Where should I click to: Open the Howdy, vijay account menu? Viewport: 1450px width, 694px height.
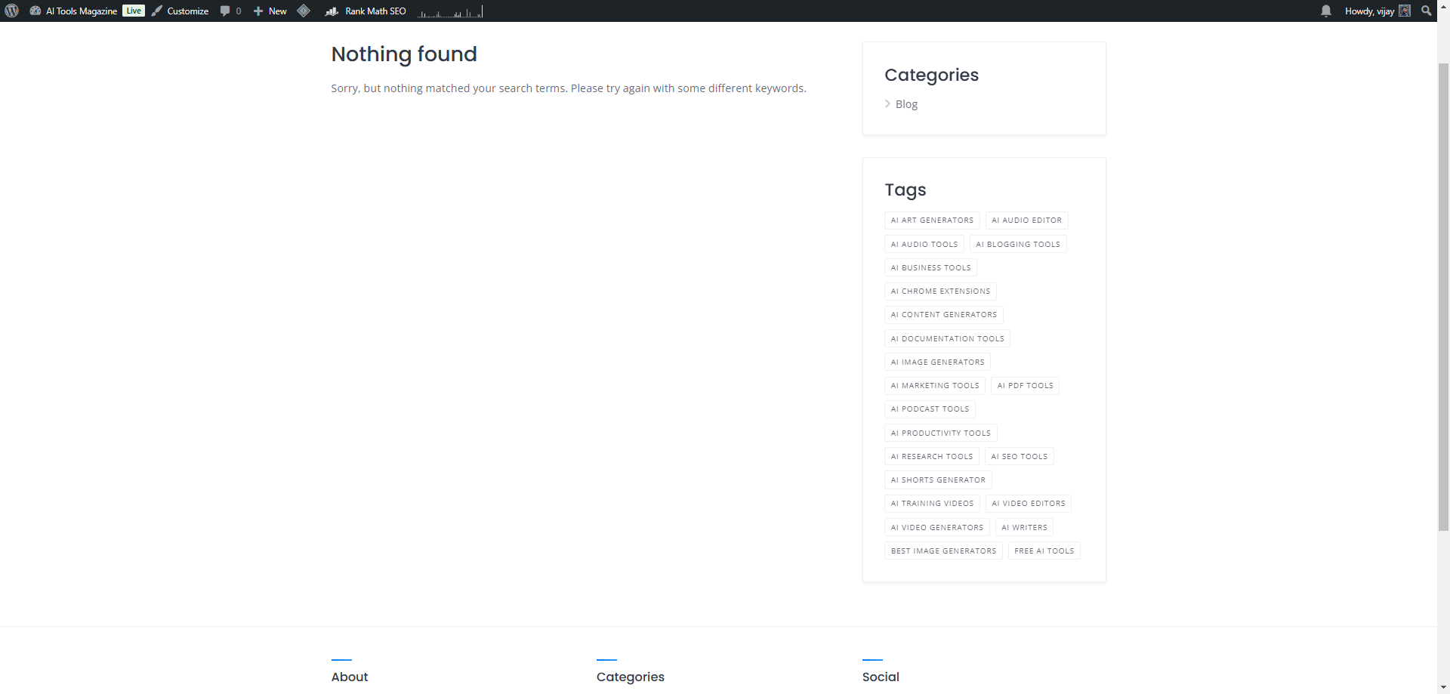point(1377,11)
